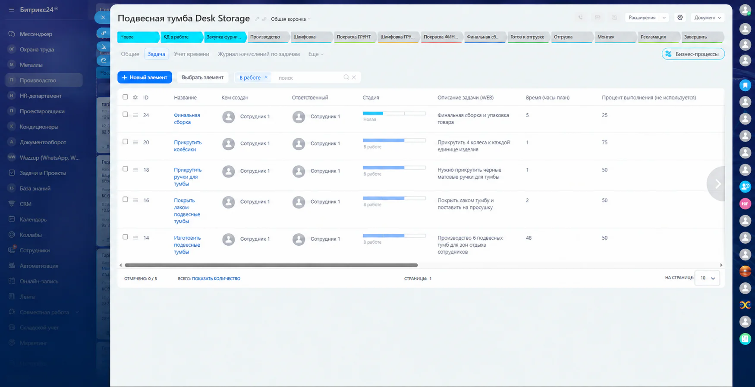Click the search magnifier icon in the filter
755x387 pixels.
(346, 77)
